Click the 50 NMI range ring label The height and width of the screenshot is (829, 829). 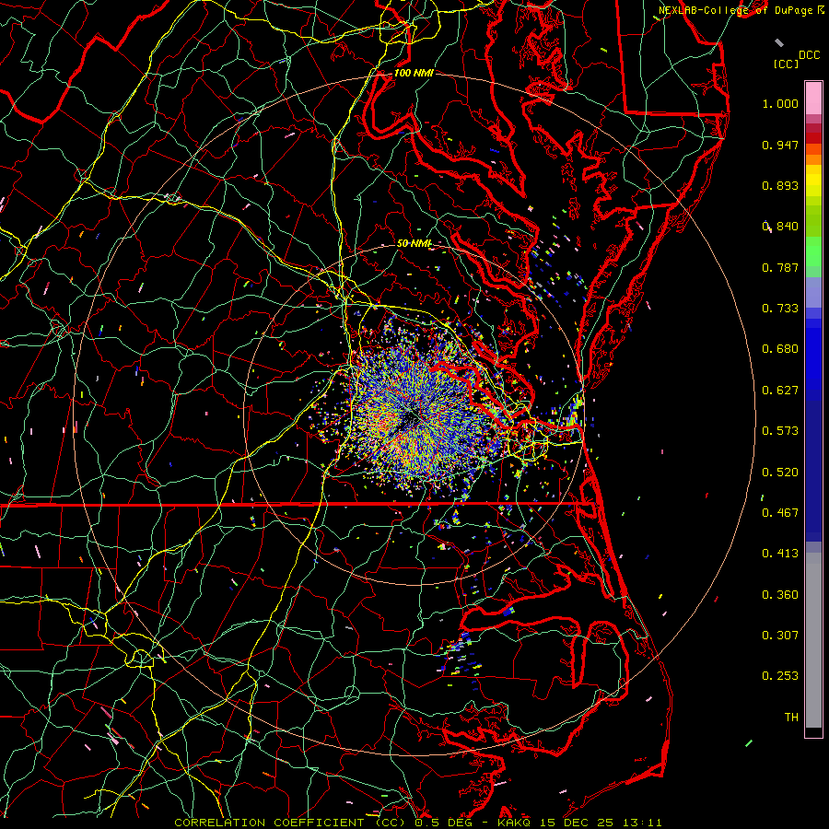(x=414, y=244)
